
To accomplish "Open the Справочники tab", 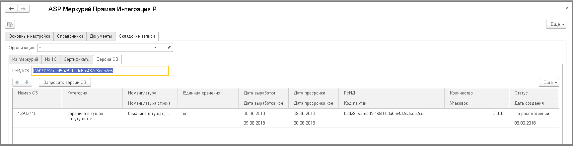I will point(70,36).
